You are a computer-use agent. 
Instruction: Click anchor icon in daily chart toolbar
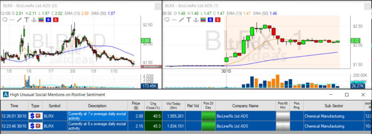coord(34,20)
